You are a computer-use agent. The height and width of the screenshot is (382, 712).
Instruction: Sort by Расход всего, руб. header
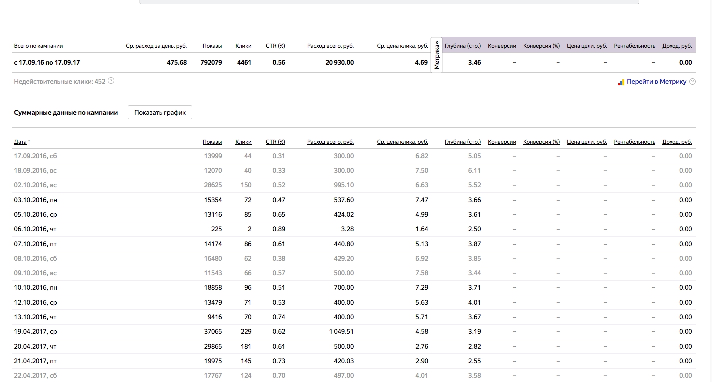[330, 142]
